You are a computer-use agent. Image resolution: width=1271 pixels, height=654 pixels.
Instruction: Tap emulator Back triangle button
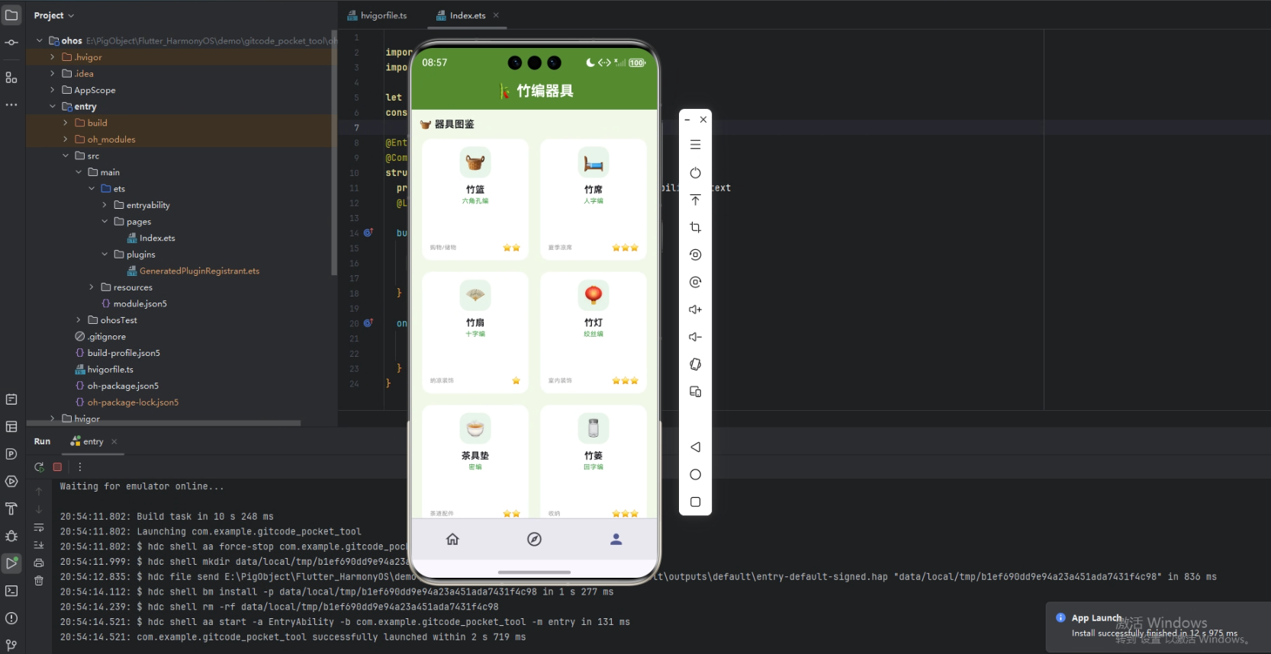point(695,447)
